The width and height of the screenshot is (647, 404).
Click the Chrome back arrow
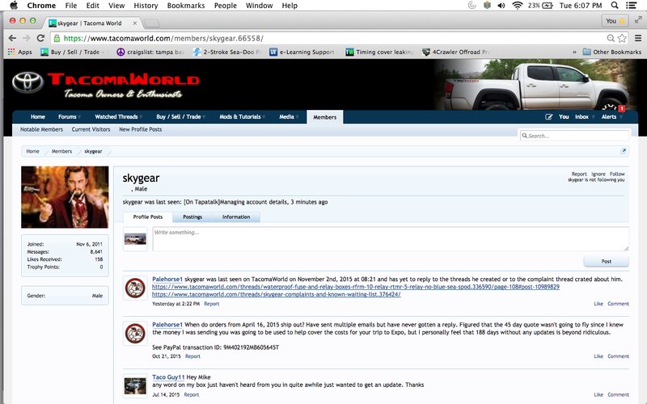(x=12, y=38)
